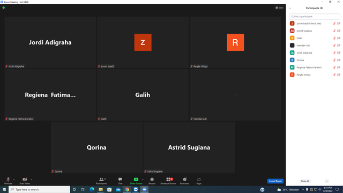The image size is (343, 193).
Task: Click video-off icon in Regita Widya list row
Action: [339, 75]
